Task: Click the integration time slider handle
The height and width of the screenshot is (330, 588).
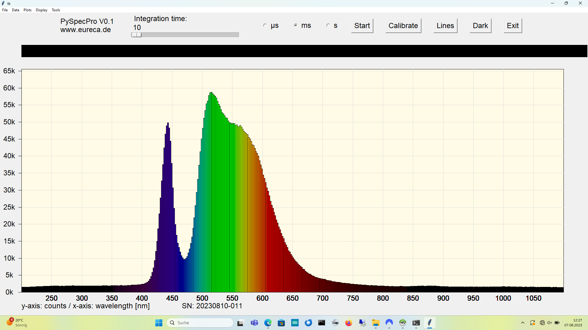Action: point(137,35)
